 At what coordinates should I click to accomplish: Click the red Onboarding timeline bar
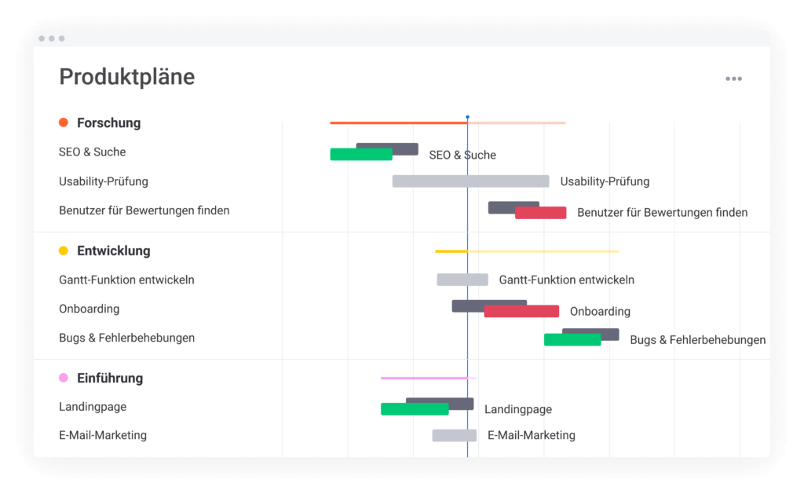pos(521,312)
